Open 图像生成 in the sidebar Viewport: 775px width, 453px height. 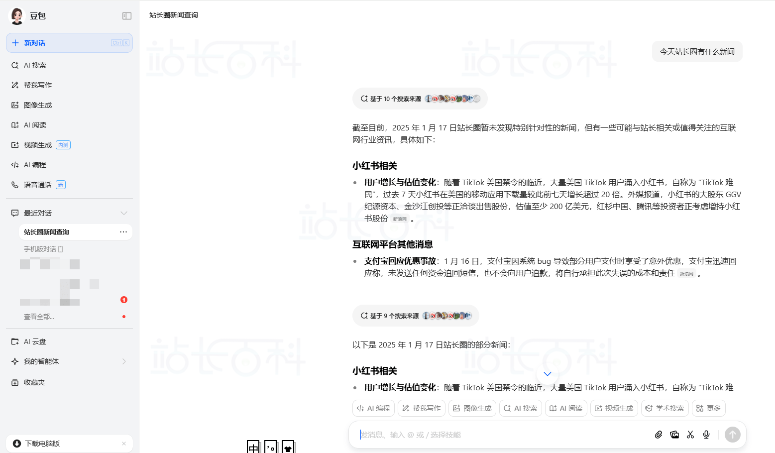click(x=69, y=105)
